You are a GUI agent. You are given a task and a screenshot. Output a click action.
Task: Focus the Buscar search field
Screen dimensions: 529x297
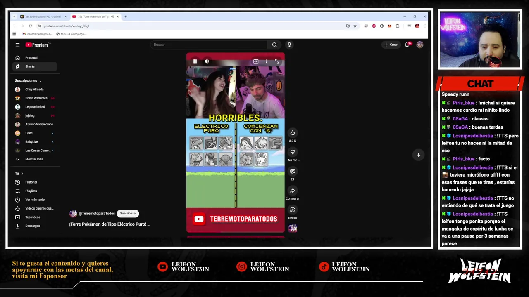(x=209, y=45)
